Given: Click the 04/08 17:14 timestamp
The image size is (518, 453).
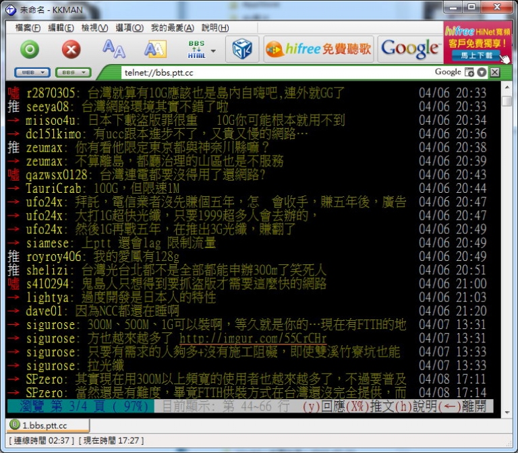Looking at the screenshot, I should click(x=453, y=392).
